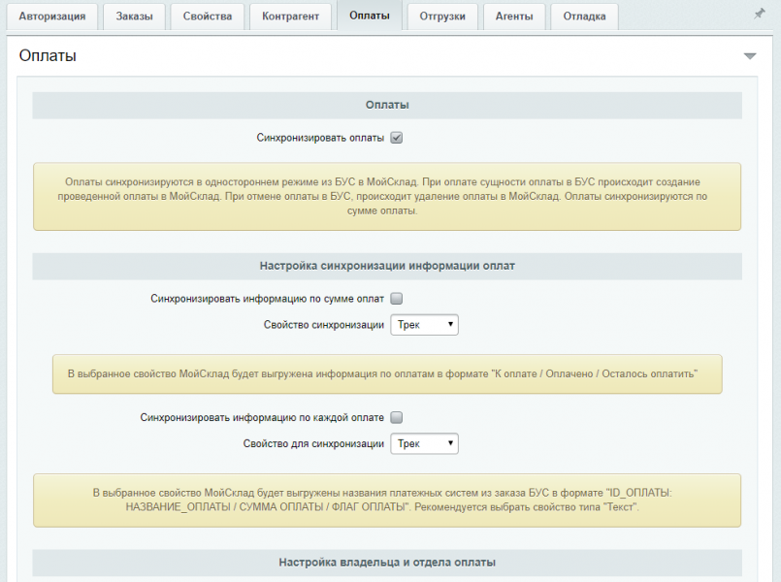Open the Контрагент tab
Screen dimensions: 781x582
click(290, 16)
